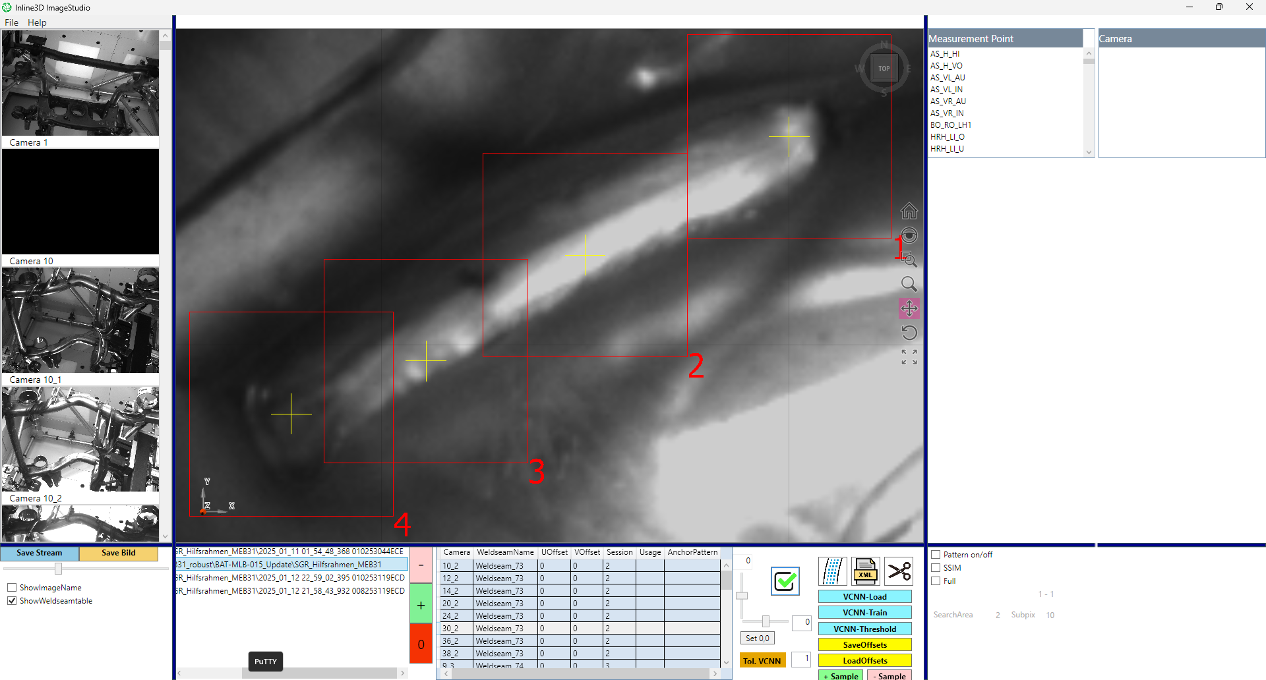Click the Tol. VCNN value field
1266x680 pixels.
tap(801, 659)
